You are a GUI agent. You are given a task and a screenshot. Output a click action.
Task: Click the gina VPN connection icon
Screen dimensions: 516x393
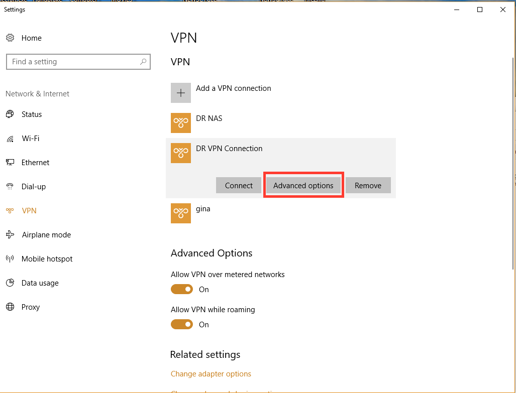tap(181, 213)
